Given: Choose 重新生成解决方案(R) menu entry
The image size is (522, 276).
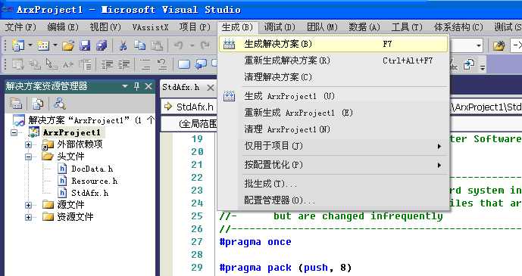Looking at the screenshot, I should [x=333, y=60].
